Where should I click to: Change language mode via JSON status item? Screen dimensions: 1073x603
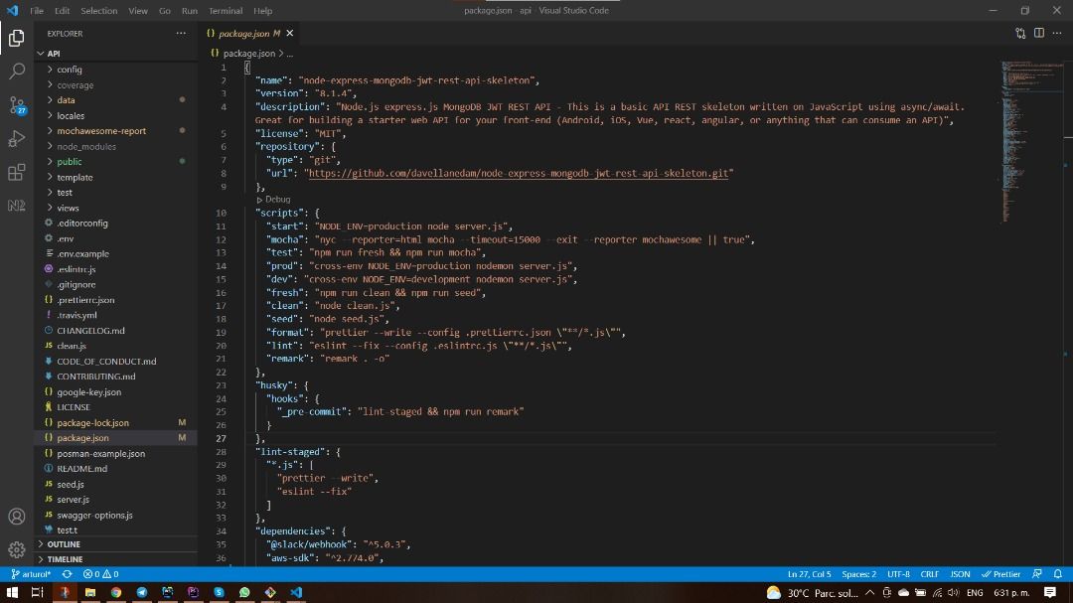(960, 574)
